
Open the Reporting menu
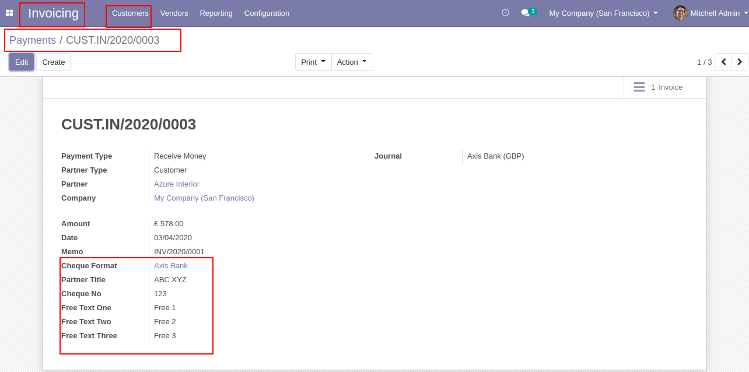[x=216, y=13]
